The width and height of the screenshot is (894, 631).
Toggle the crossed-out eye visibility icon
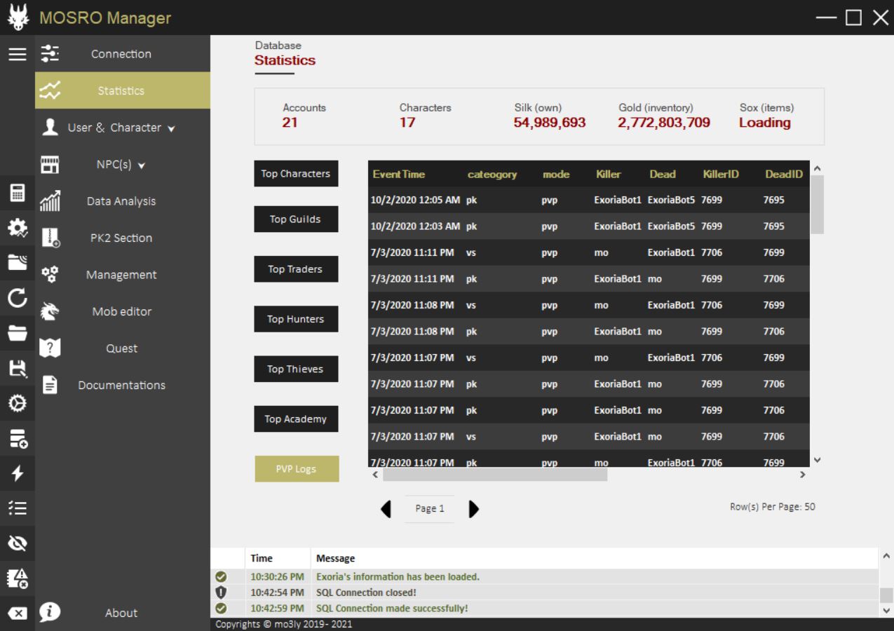(x=17, y=543)
